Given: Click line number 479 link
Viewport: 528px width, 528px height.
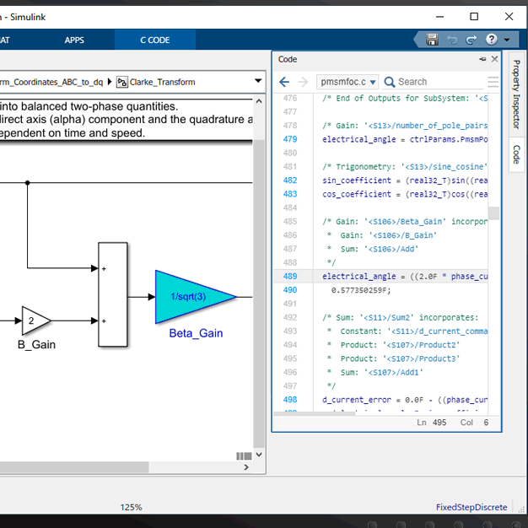Looking at the screenshot, I should [290, 139].
